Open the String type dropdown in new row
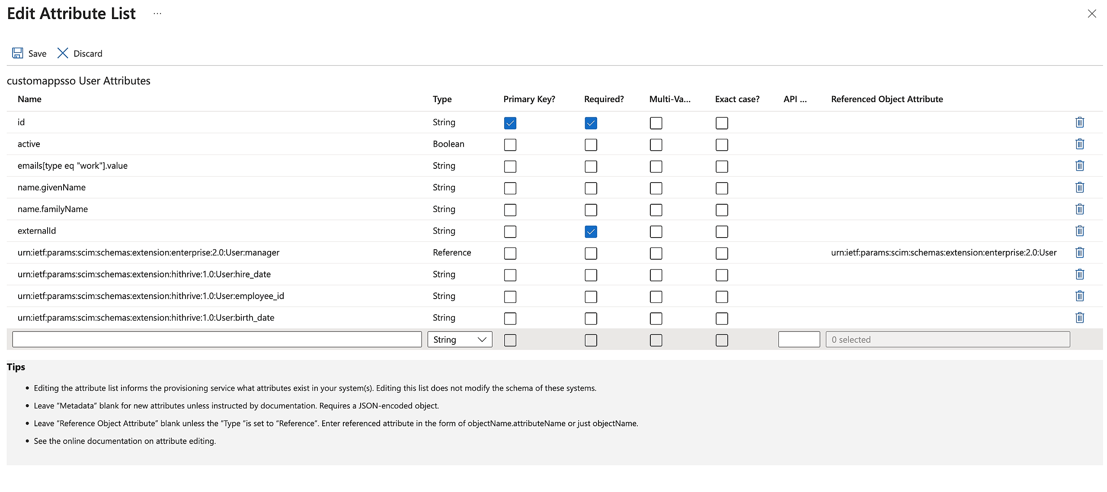 click(x=459, y=340)
